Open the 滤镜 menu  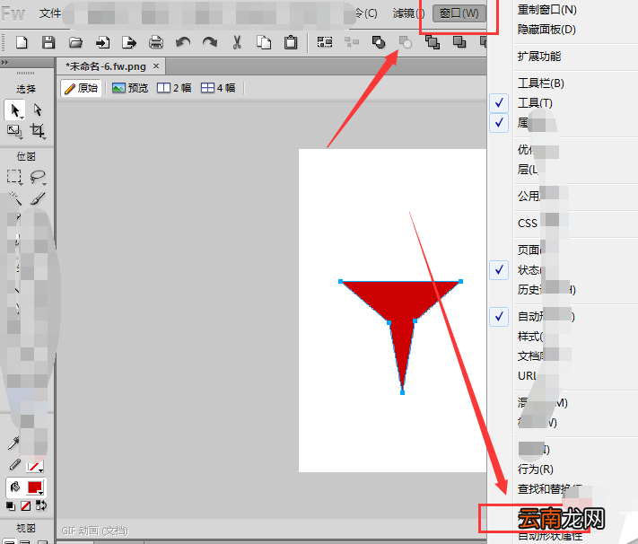click(x=408, y=13)
